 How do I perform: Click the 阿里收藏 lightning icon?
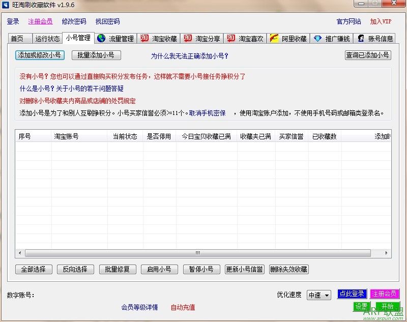click(274, 38)
